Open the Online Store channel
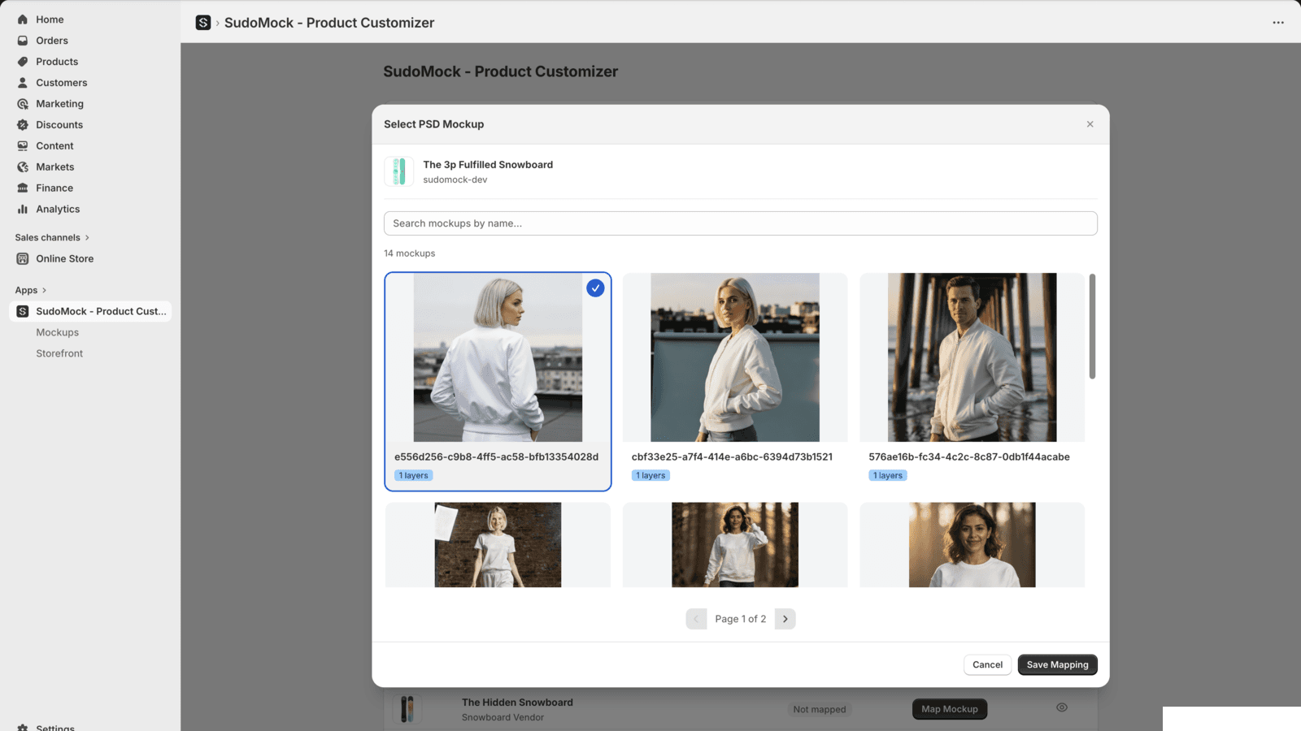Viewport: 1301px width, 731px height. coord(64,258)
